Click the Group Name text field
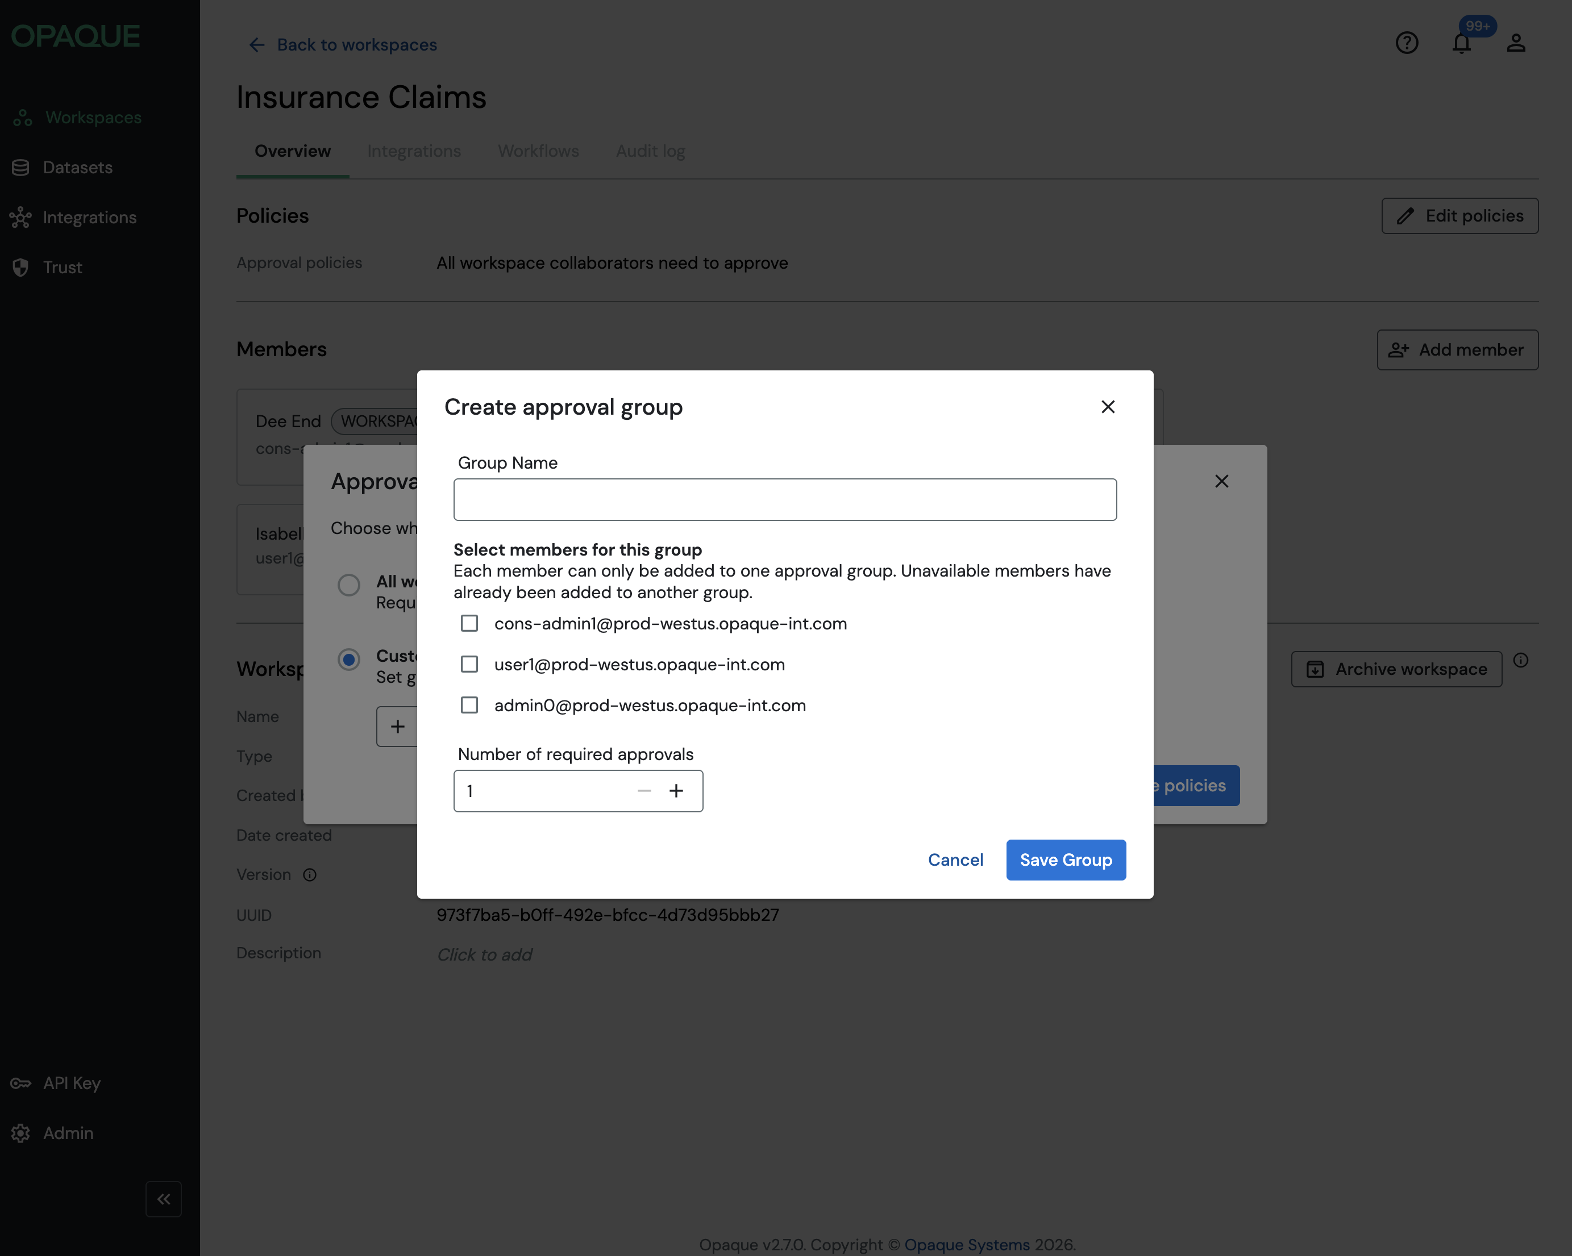Screen dimensions: 1572x1256 784,499
